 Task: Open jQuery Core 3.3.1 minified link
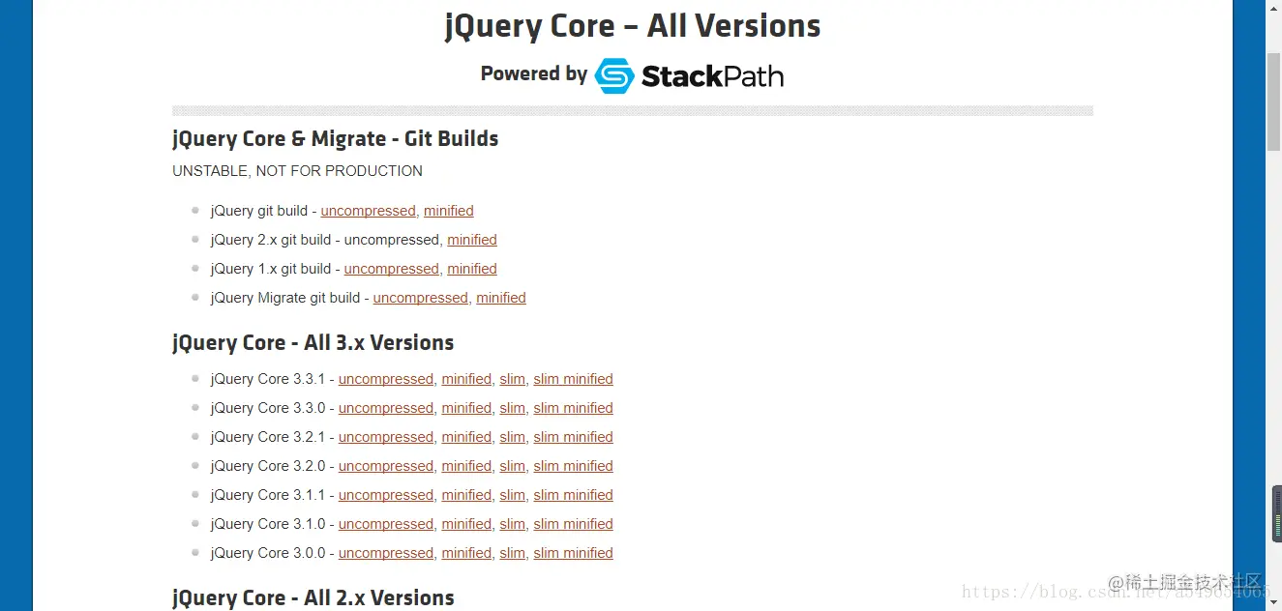[x=466, y=379]
